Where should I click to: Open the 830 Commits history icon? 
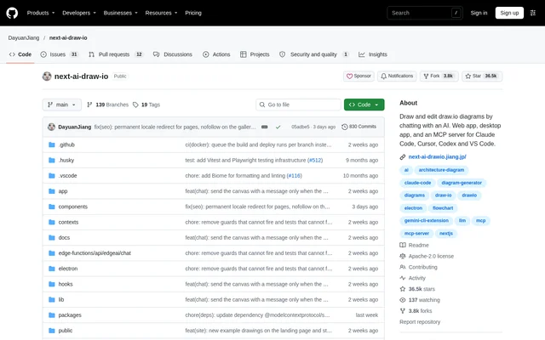click(x=344, y=127)
